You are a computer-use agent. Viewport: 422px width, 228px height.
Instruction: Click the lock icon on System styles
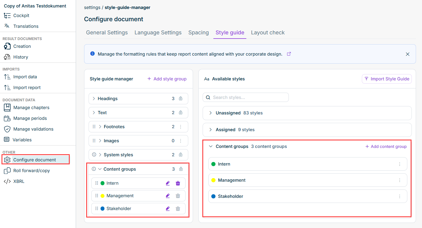pos(180,155)
